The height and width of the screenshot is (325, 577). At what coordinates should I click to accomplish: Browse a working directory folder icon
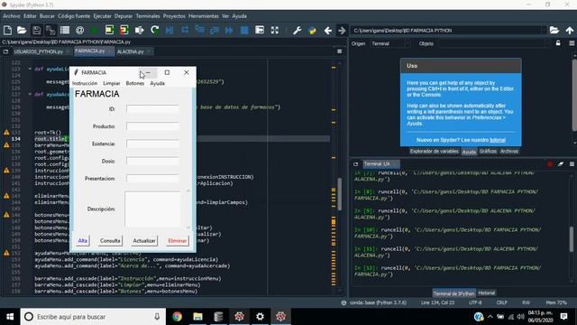pos(554,30)
